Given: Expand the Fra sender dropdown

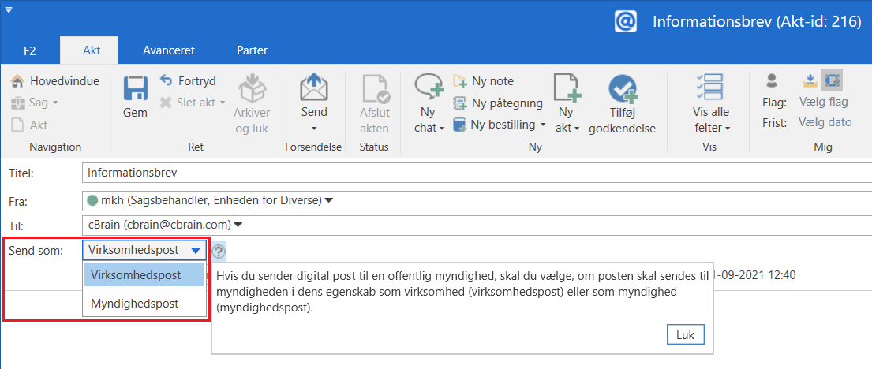Looking at the screenshot, I should (x=329, y=200).
